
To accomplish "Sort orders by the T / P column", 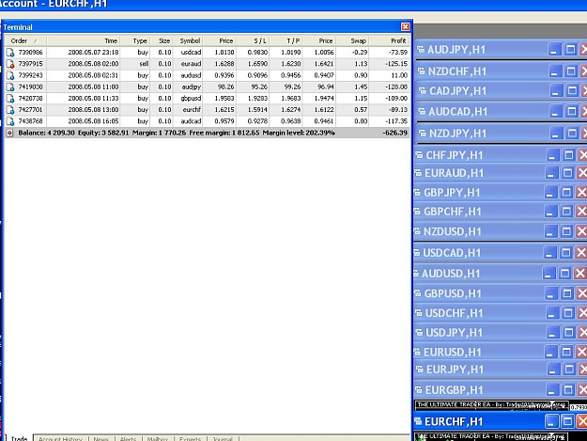I will (286, 40).
